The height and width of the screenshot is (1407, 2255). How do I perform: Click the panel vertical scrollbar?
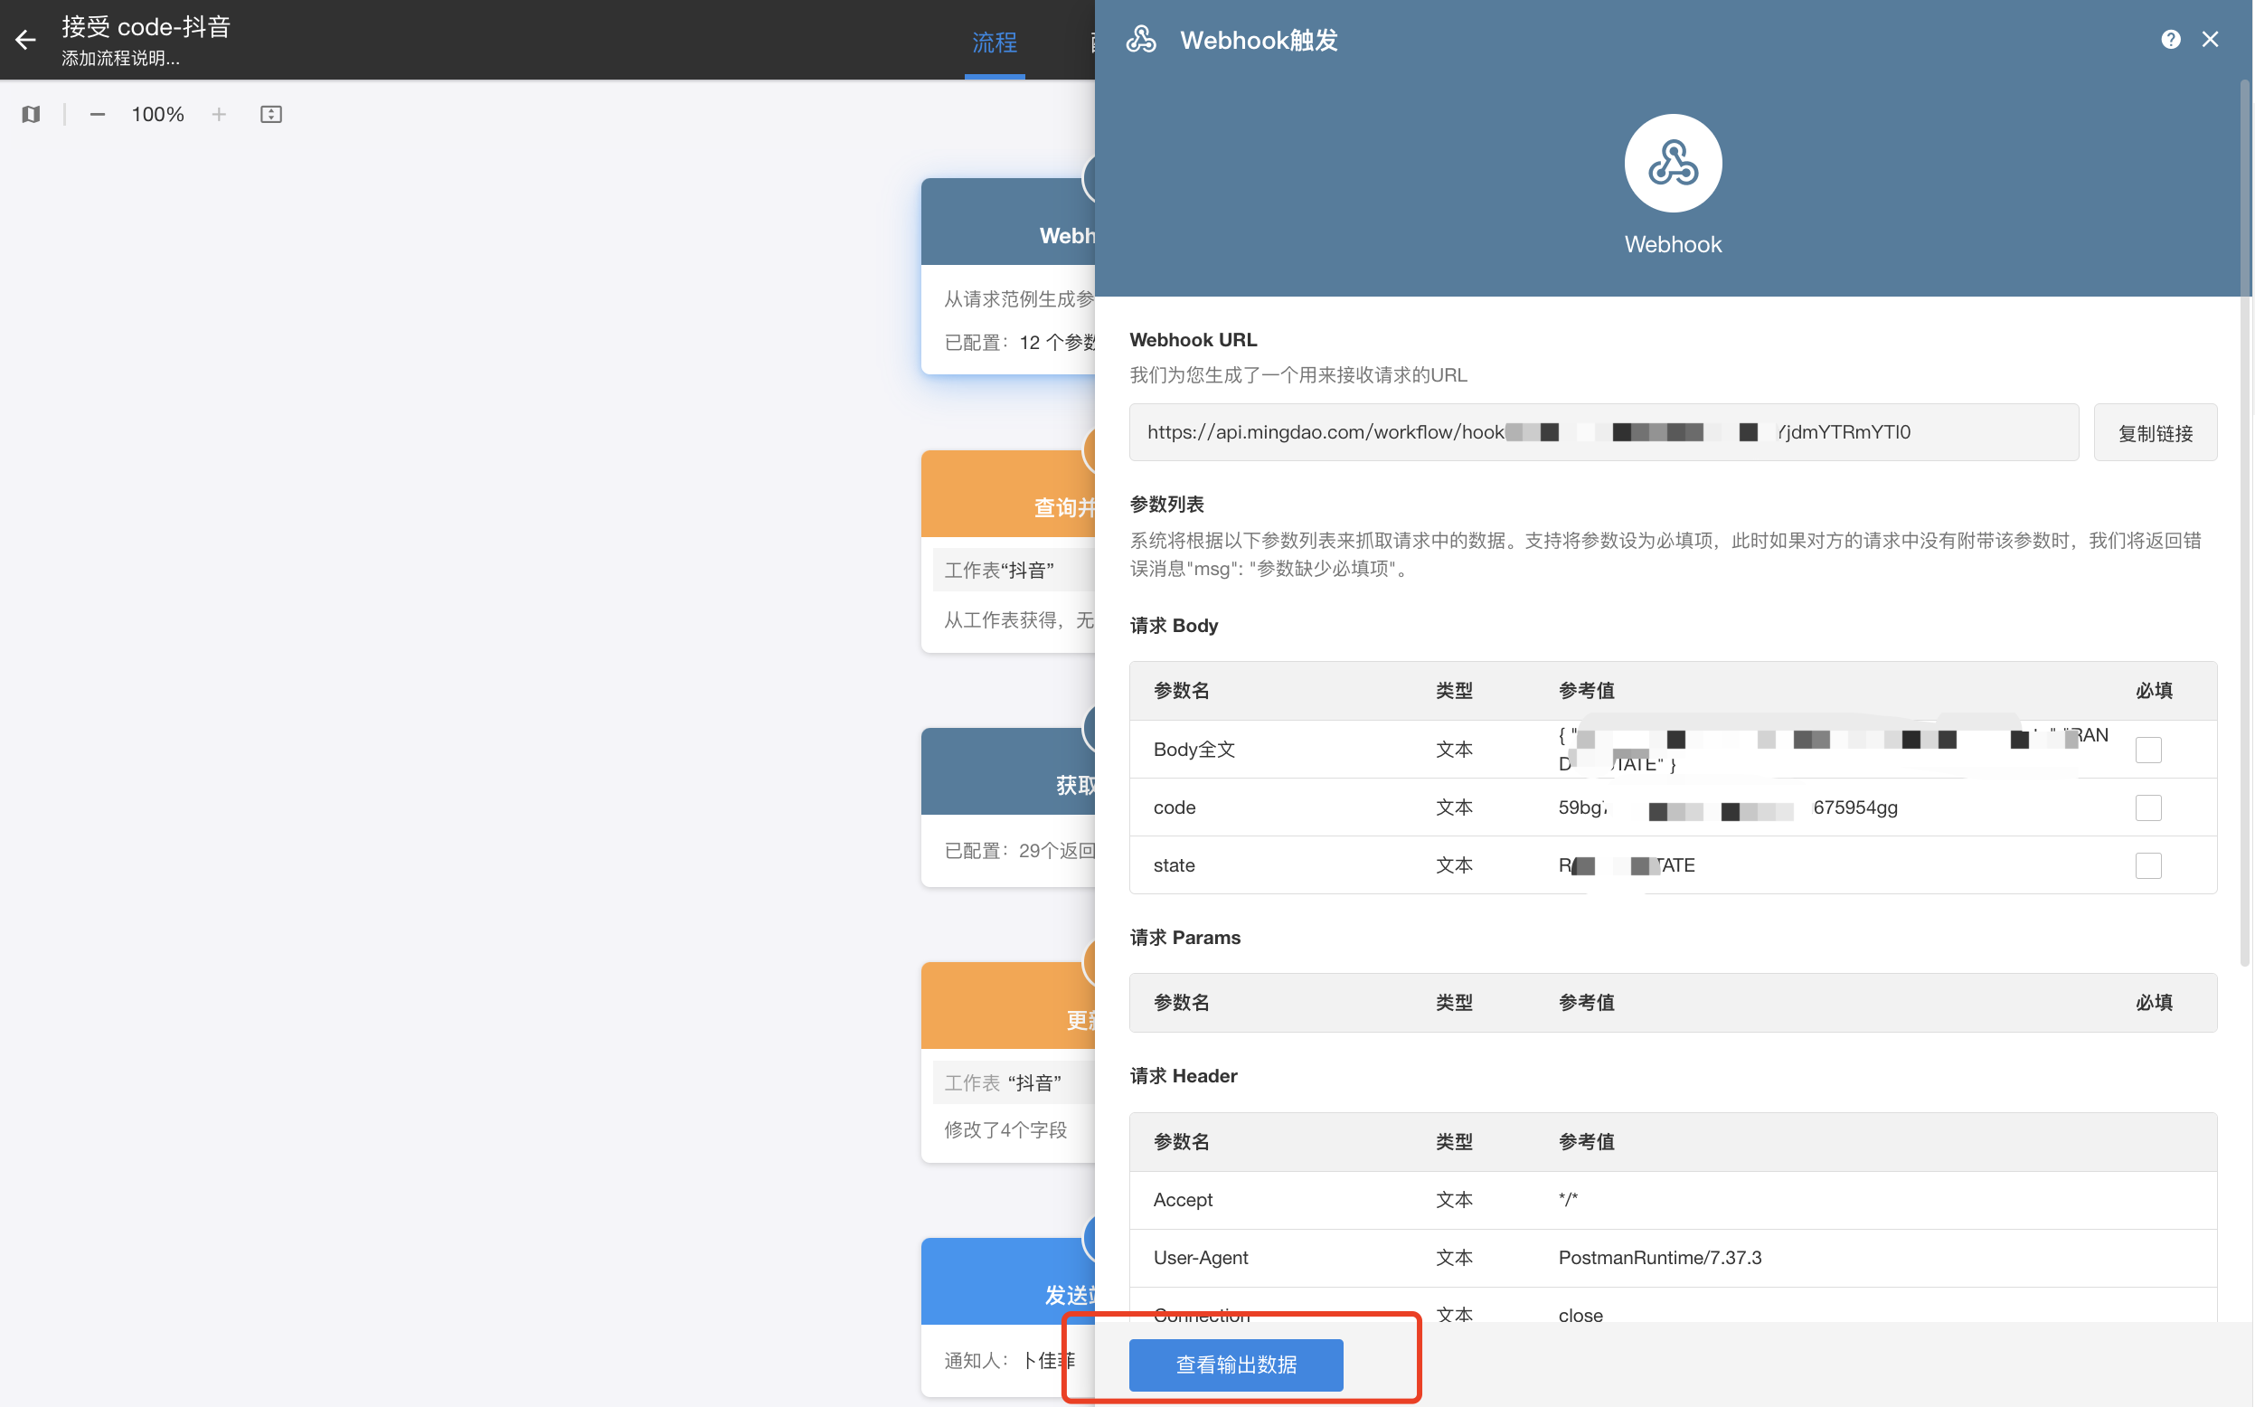click(x=2244, y=521)
